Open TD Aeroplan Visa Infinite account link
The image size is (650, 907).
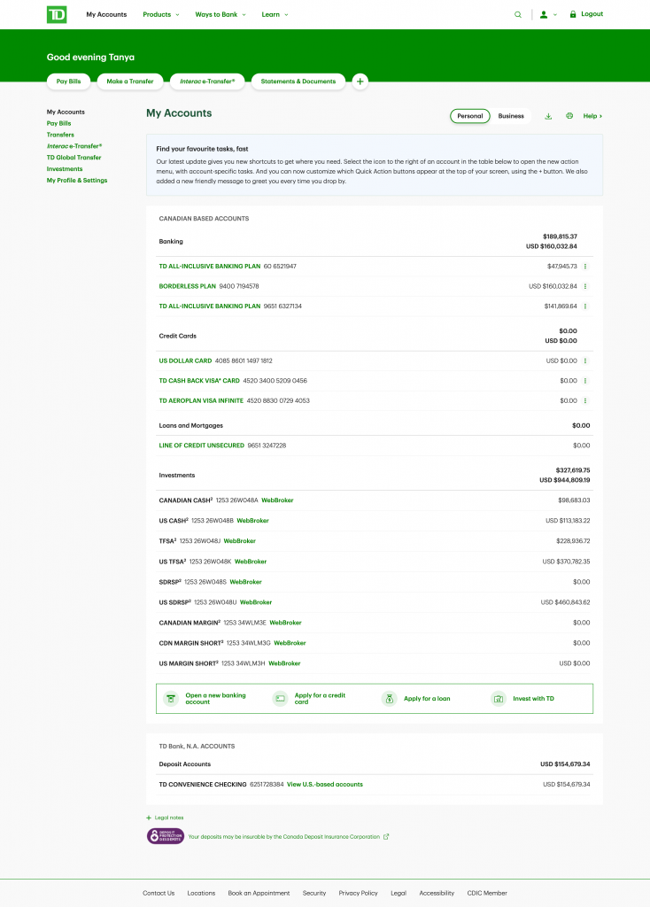click(x=201, y=401)
